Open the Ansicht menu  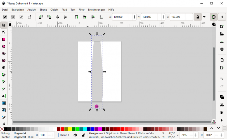32,10
